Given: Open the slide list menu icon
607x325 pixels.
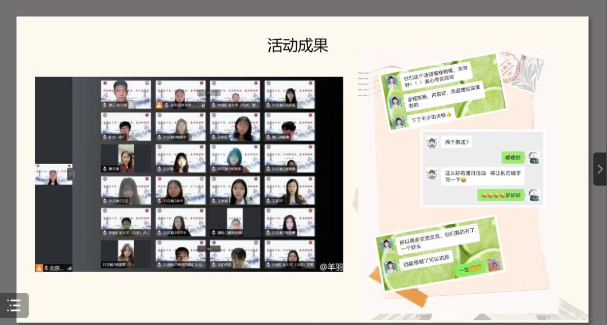Looking at the screenshot, I should pos(14,305).
